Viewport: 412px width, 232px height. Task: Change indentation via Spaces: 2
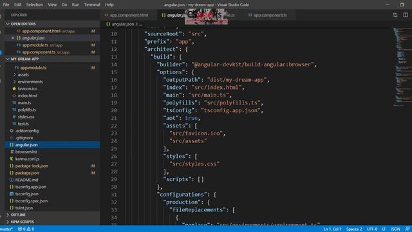tap(354, 229)
